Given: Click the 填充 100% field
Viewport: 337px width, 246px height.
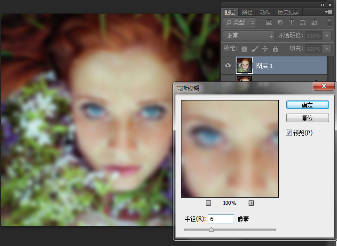Looking at the screenshot, I should tap(314, 49).
